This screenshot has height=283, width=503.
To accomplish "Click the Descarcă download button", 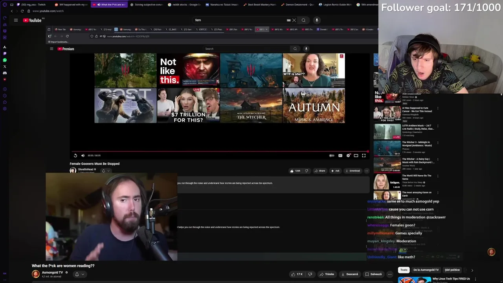I will (x=350, y=274).
